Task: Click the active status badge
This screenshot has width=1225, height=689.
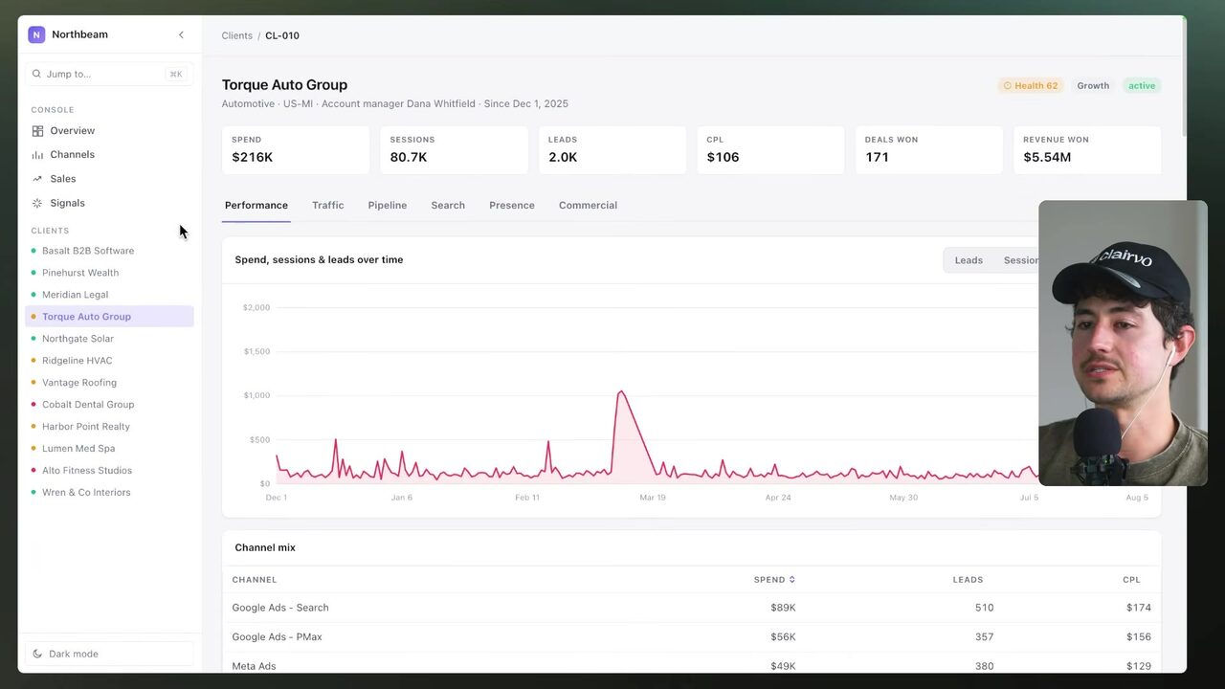Action: [x=1142, y=86]
